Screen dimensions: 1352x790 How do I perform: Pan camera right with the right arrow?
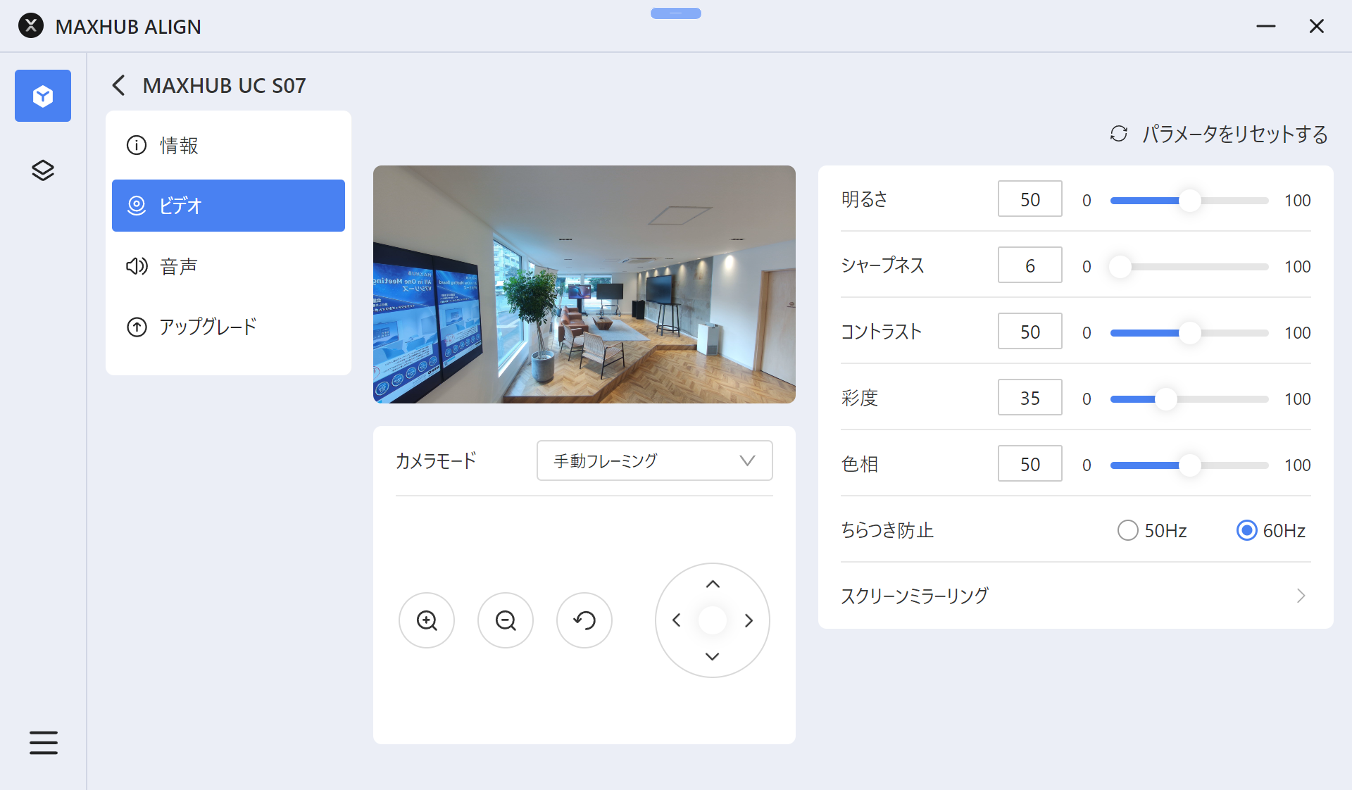749,620
